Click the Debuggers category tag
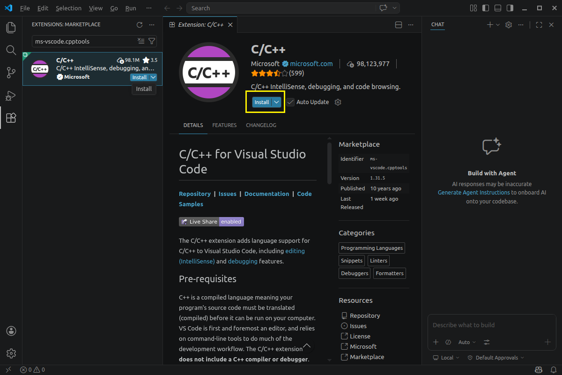 (355, 273)
